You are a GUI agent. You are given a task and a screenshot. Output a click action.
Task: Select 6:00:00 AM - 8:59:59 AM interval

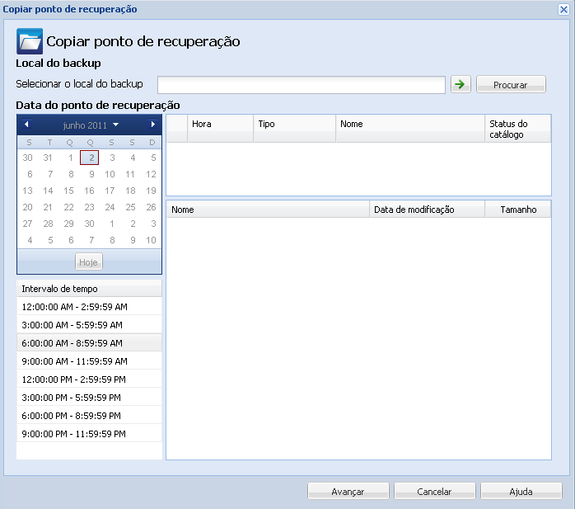(x=89, y=343)
